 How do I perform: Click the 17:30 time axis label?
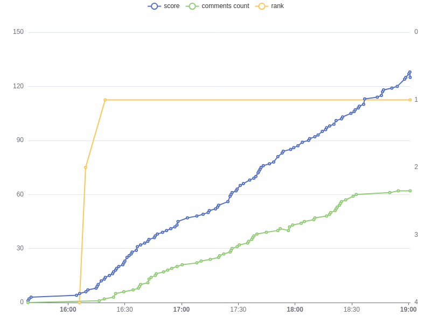(238, 310)
